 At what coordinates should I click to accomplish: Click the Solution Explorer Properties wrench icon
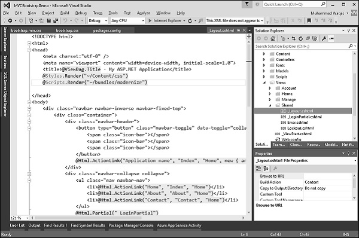324,38
